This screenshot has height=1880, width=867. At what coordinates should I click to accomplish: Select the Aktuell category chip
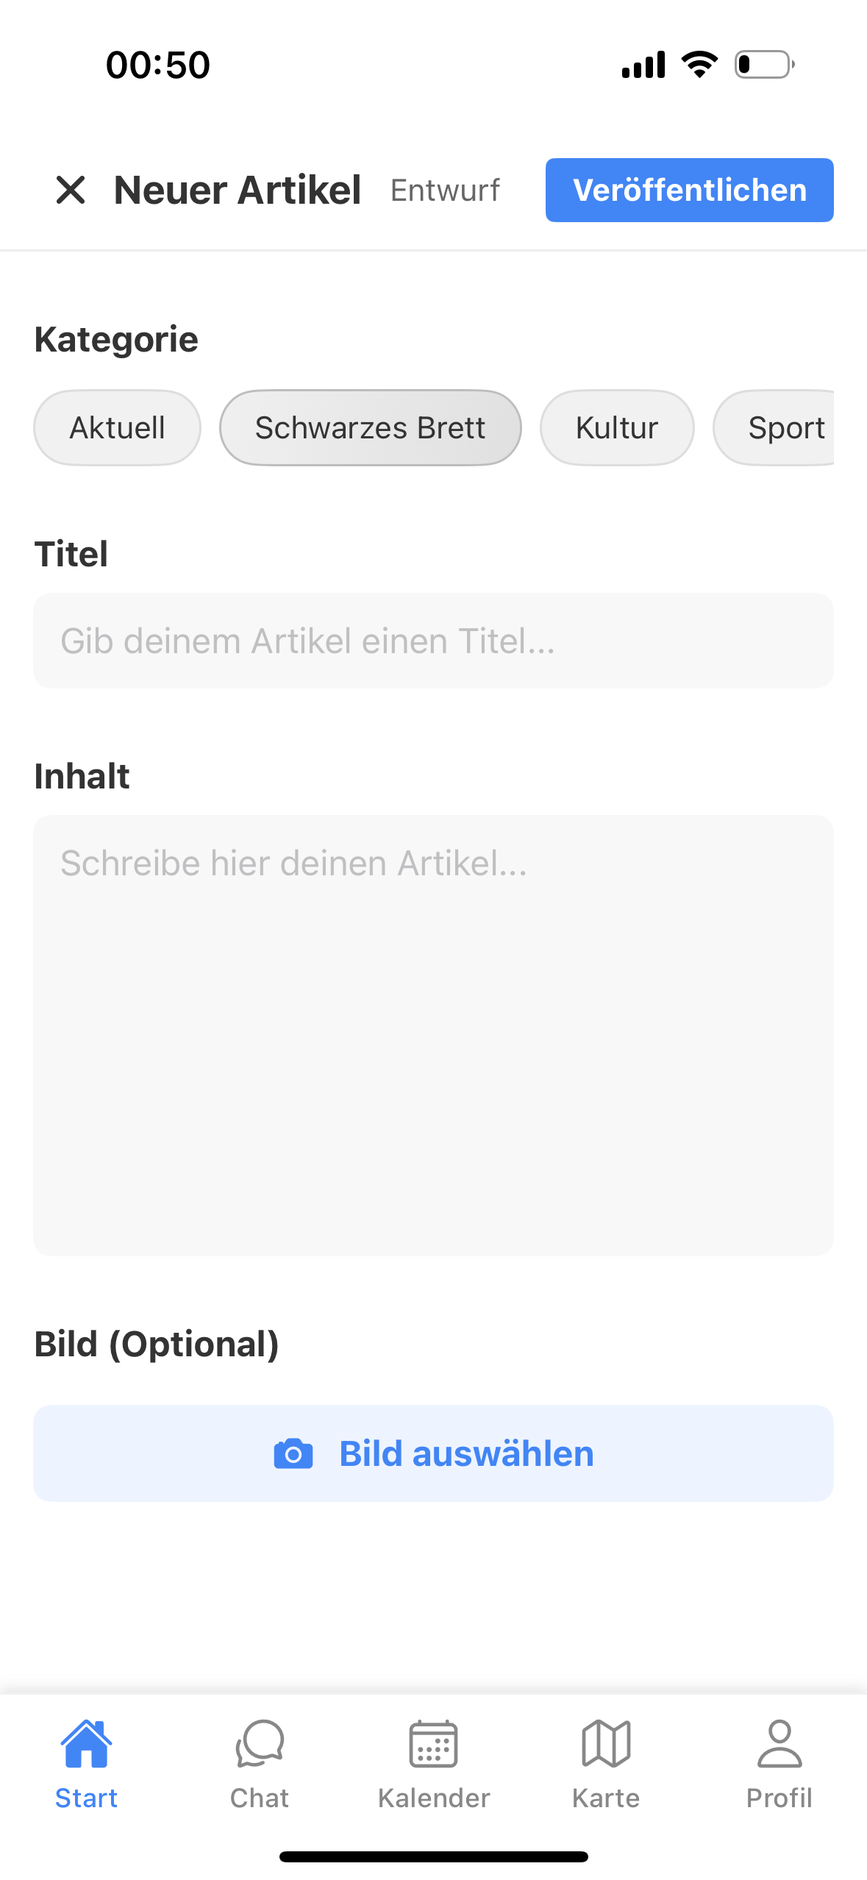pos(117,428)
